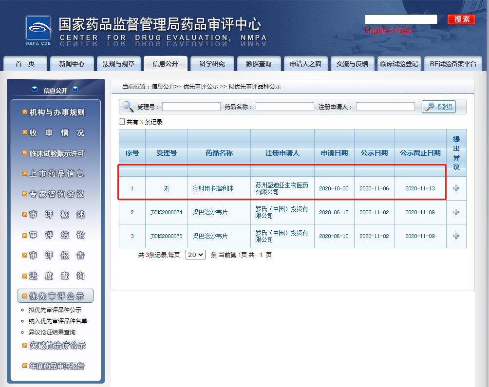
Task: Open 拟优先审评品种公示 sub-link
Action: tap(55, 310)
